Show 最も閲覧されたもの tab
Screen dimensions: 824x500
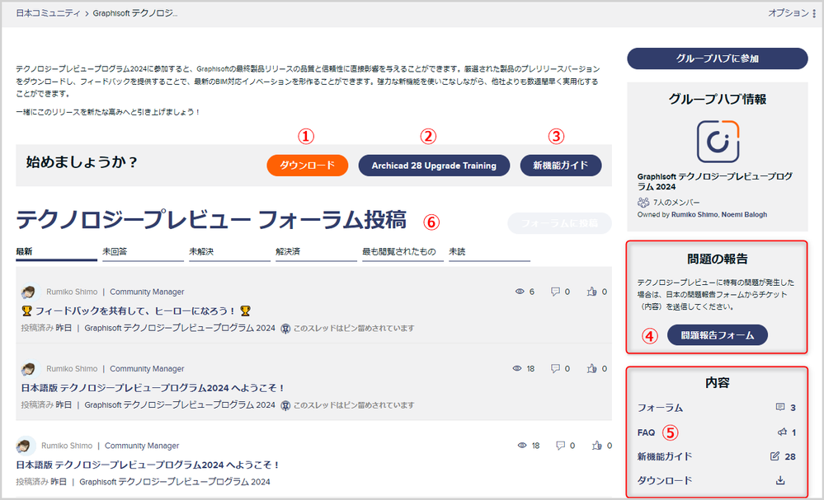(x=403, y=252)
